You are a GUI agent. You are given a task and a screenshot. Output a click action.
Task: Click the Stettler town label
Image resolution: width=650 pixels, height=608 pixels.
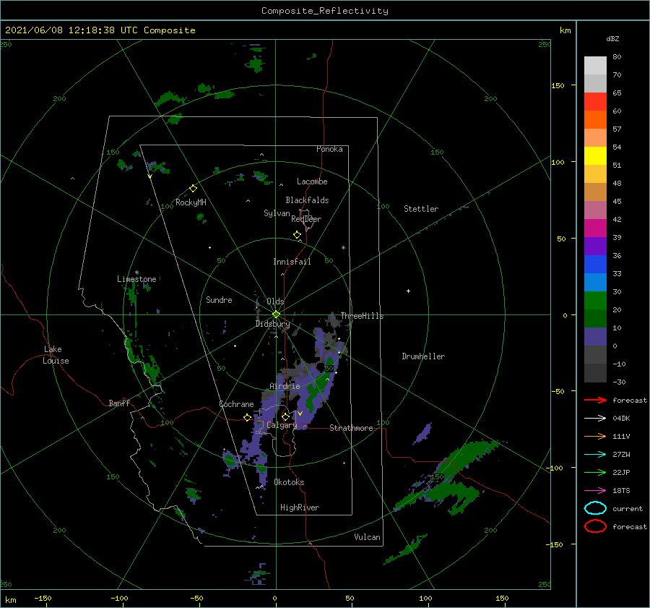[421, 209]
